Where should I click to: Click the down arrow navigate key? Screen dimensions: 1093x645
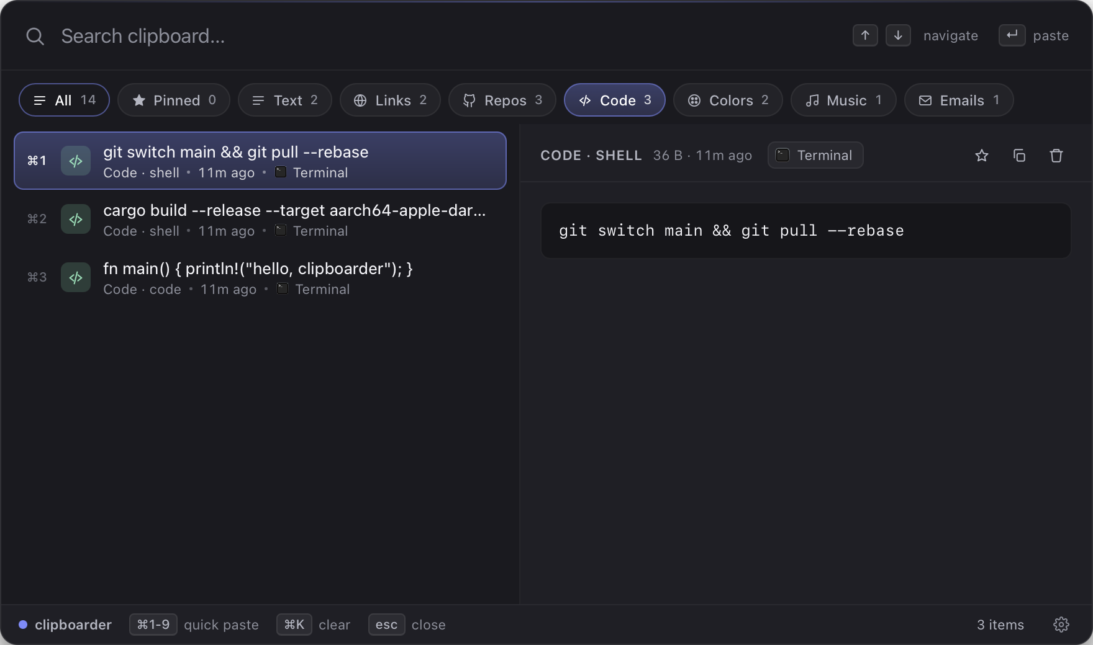pyautogui.click(x=898, y=35)
